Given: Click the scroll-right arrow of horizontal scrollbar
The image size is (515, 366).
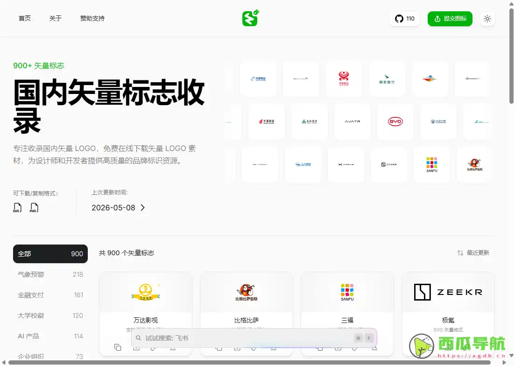Looking at the screenshot, I should (504, 362).
